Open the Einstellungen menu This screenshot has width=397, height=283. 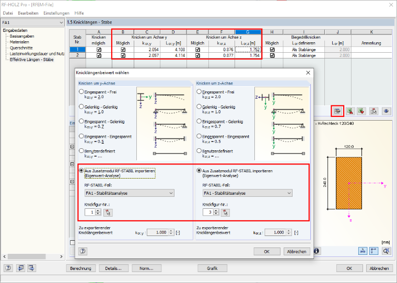56,13
